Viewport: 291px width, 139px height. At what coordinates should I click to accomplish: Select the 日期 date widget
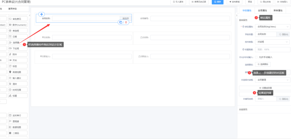(x=18, y=37)
